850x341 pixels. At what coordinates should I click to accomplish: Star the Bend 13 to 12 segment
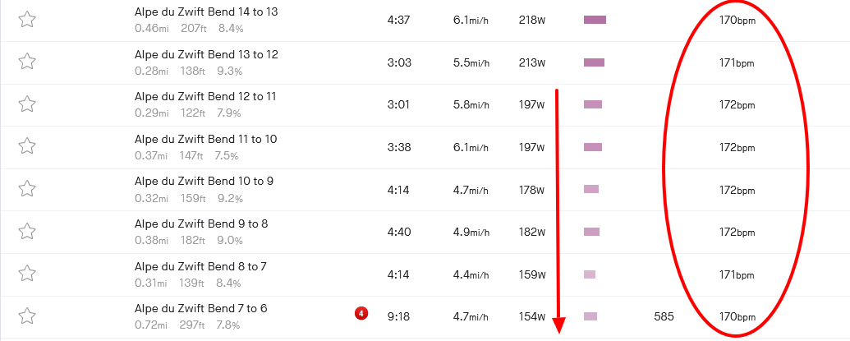pos(27,62)
